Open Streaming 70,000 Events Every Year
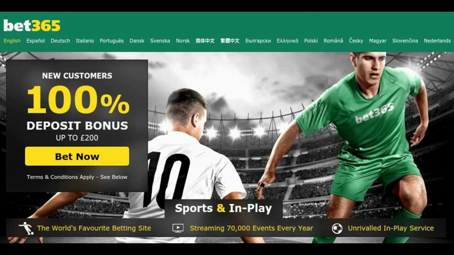This screenshot has height=255, width=454. [251, 228]
